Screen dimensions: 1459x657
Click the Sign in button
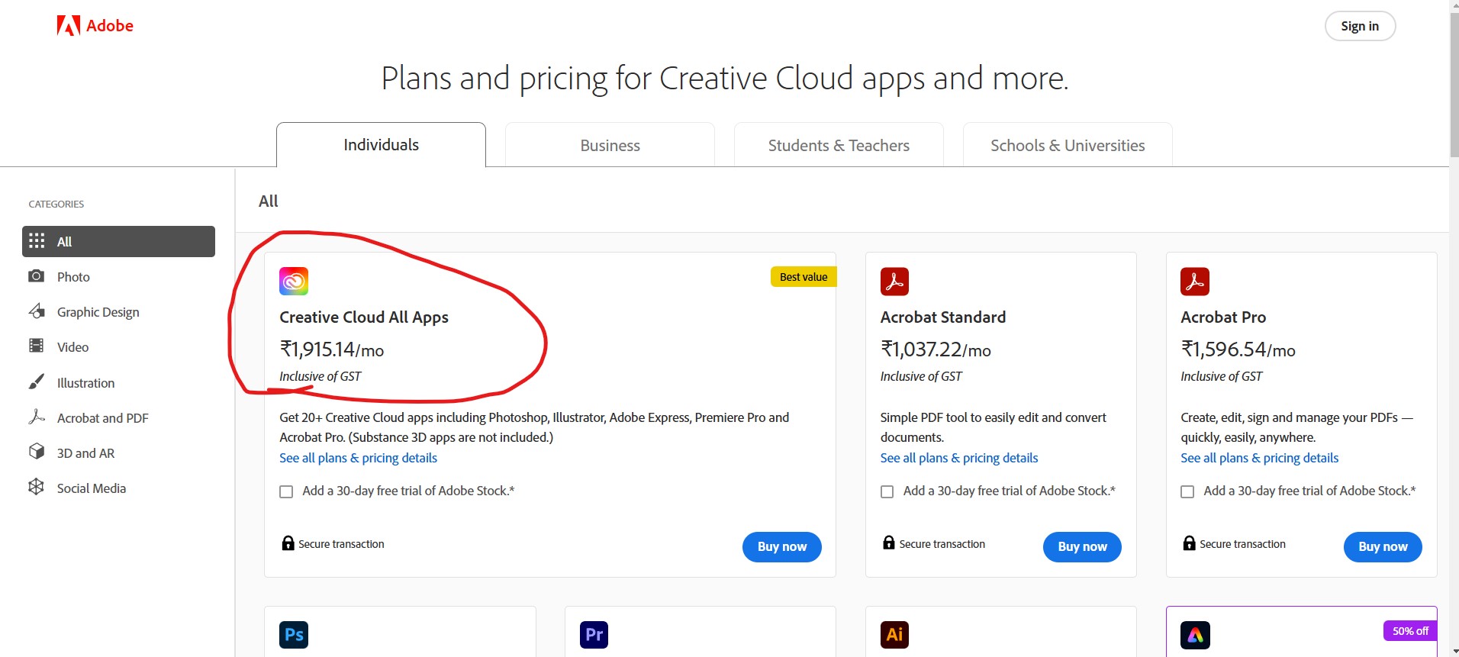[1360, 26]
